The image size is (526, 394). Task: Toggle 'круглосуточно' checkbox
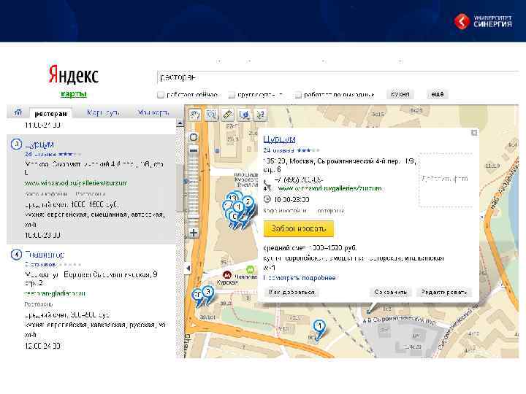pos(231,95)
